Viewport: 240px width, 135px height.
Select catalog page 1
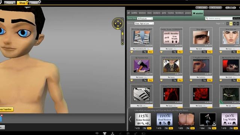[x=231, y=24]
